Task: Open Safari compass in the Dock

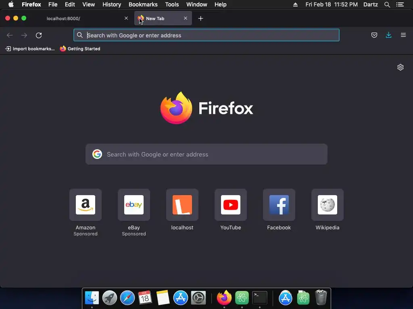Action: point(127,298)
